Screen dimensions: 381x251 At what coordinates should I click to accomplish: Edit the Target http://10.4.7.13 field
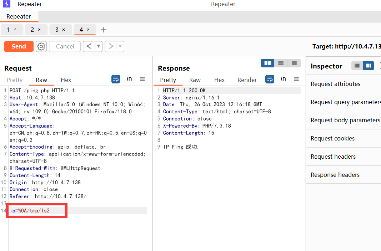[346, 46]
